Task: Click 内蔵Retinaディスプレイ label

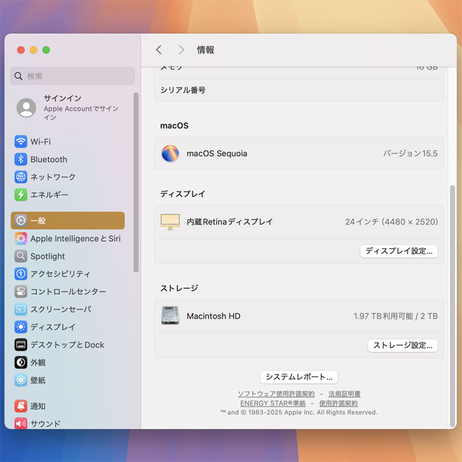Action: (230, 222)
